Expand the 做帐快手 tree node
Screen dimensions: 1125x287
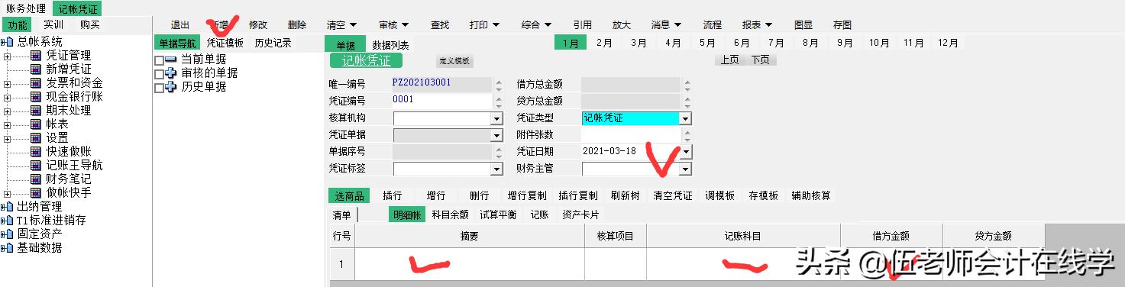coord(7,193)
